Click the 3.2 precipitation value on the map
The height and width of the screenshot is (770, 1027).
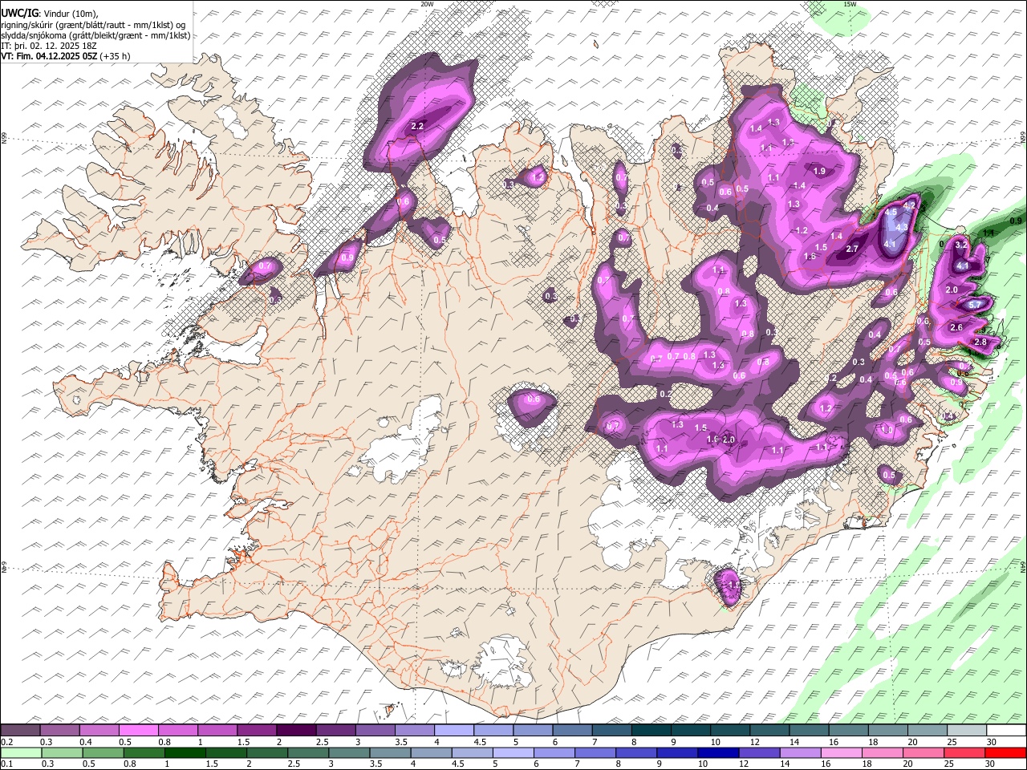961,245
